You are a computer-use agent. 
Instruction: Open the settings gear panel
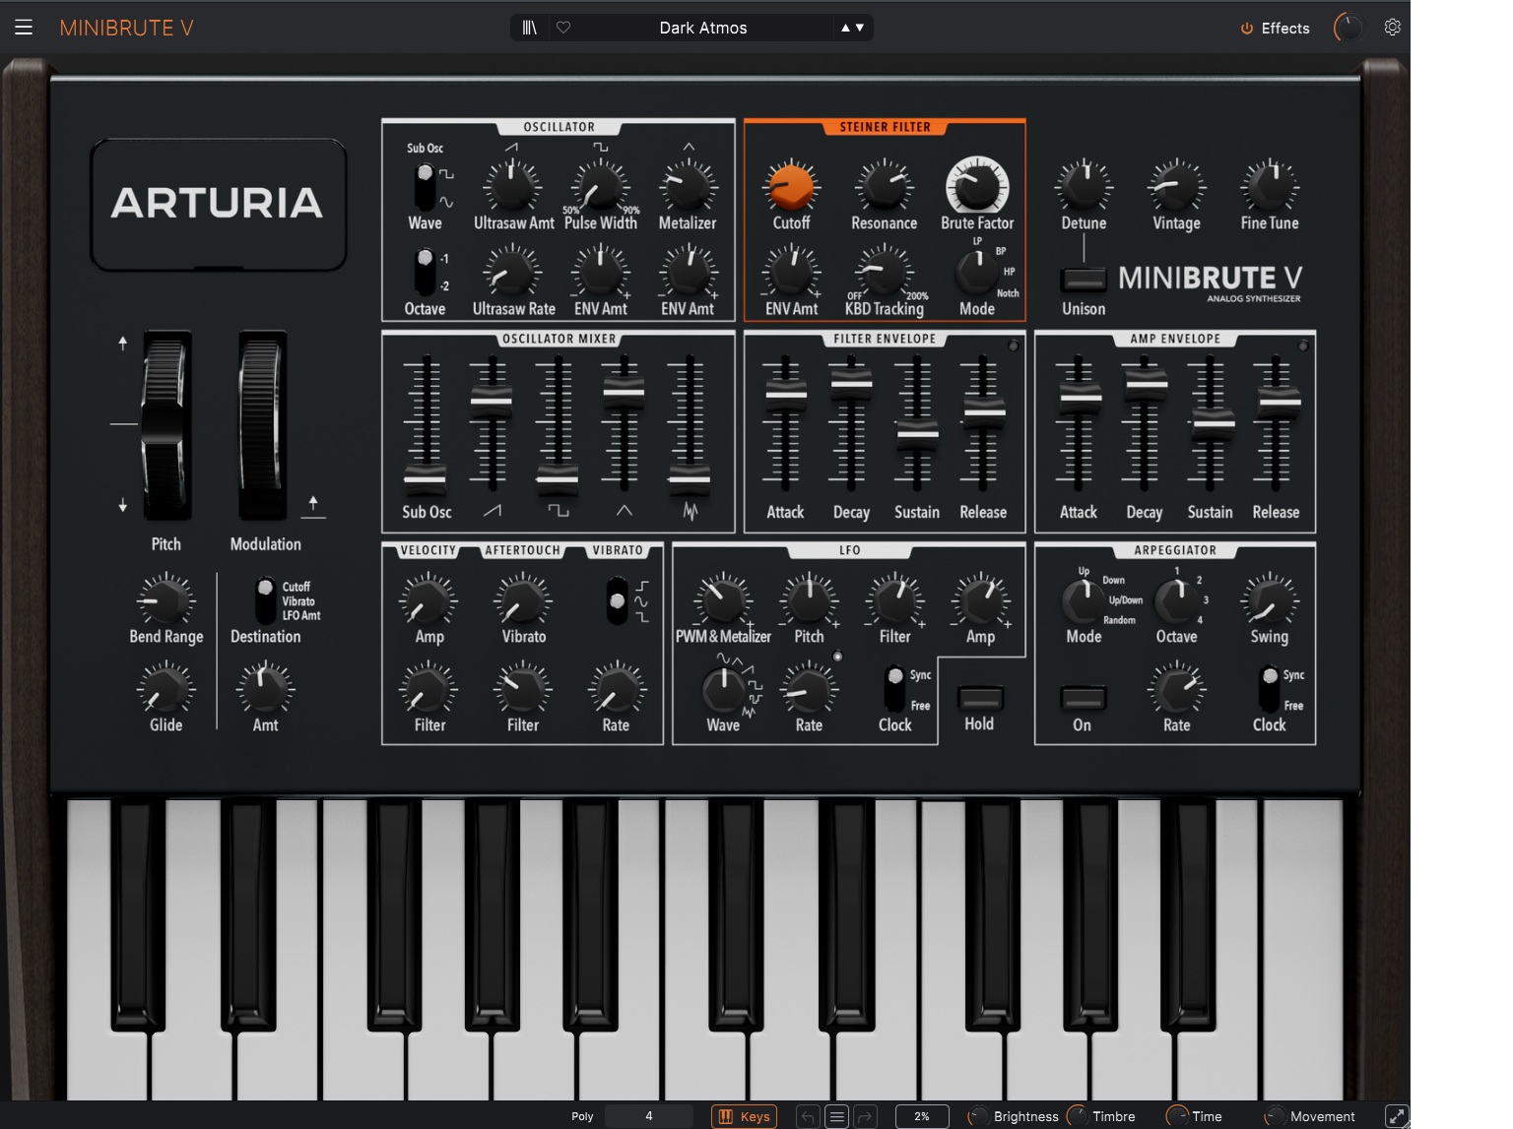(x=1392, y=28)
